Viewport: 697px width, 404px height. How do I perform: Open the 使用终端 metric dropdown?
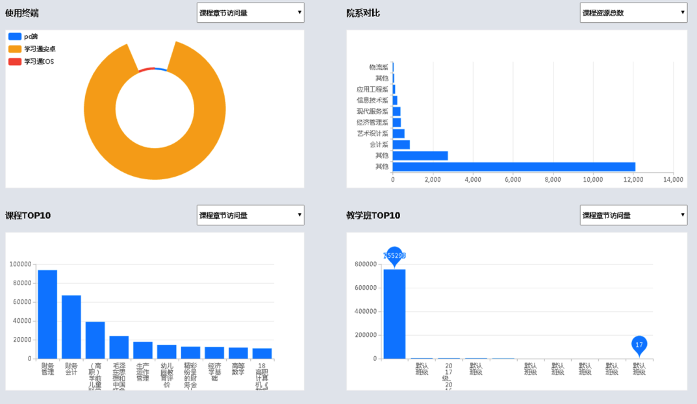pos(250,12)
